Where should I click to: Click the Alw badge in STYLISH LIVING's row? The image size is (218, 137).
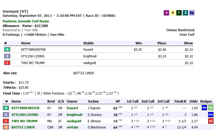coord(211,115)
